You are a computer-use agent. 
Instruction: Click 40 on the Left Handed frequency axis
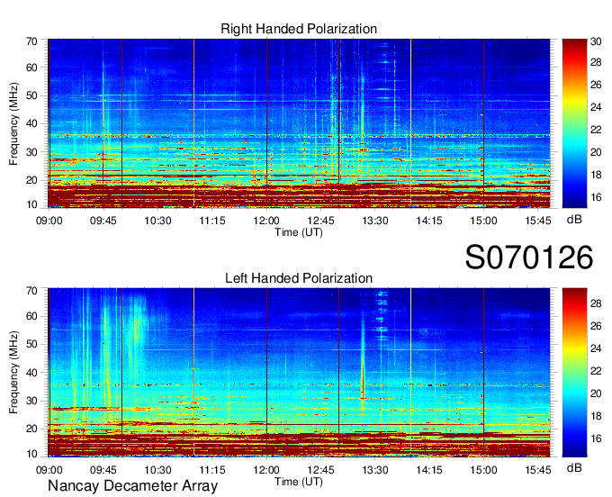tap(31, 373)
